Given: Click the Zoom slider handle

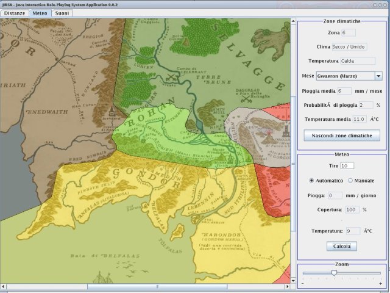Looking at the screenshot, I should coord(334,273).
